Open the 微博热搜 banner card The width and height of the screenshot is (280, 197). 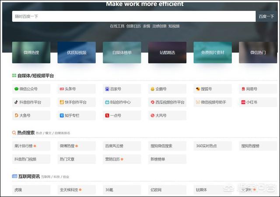click(31, 53)
